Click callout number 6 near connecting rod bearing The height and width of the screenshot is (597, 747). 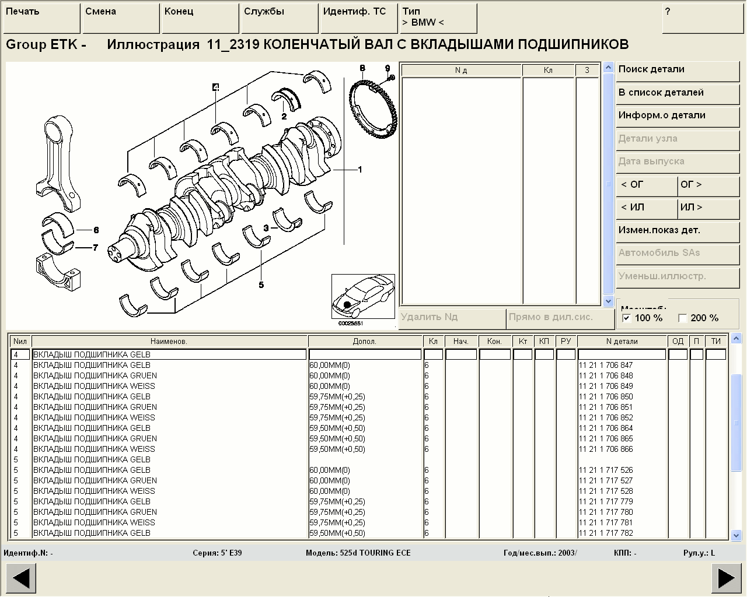tap(96, 230)
